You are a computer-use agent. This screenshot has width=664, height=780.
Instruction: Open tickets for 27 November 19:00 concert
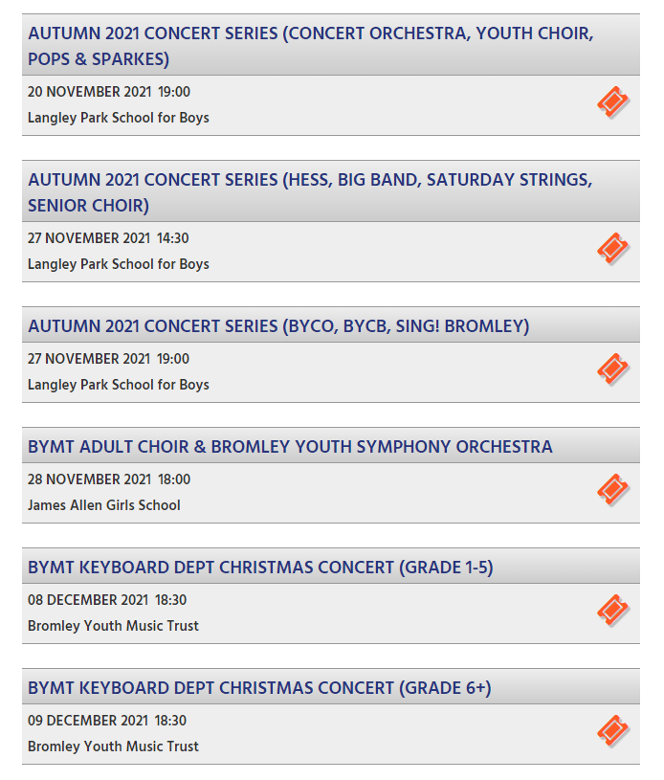coord(612,368)
